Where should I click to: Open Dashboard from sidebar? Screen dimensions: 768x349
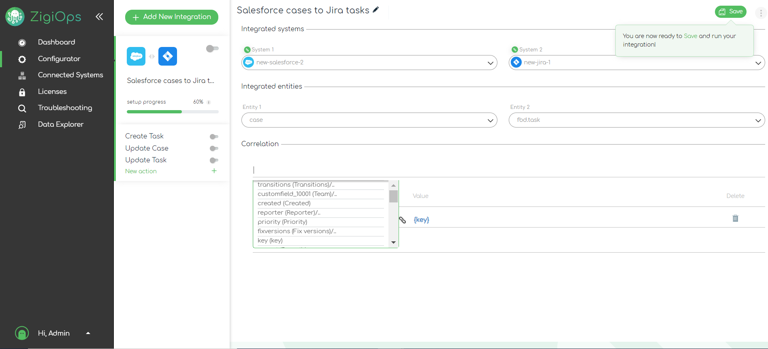(56, 42)
